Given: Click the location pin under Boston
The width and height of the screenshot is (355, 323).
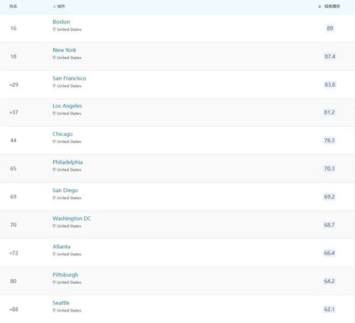Looking at the screenshot, I should [54, 29].
